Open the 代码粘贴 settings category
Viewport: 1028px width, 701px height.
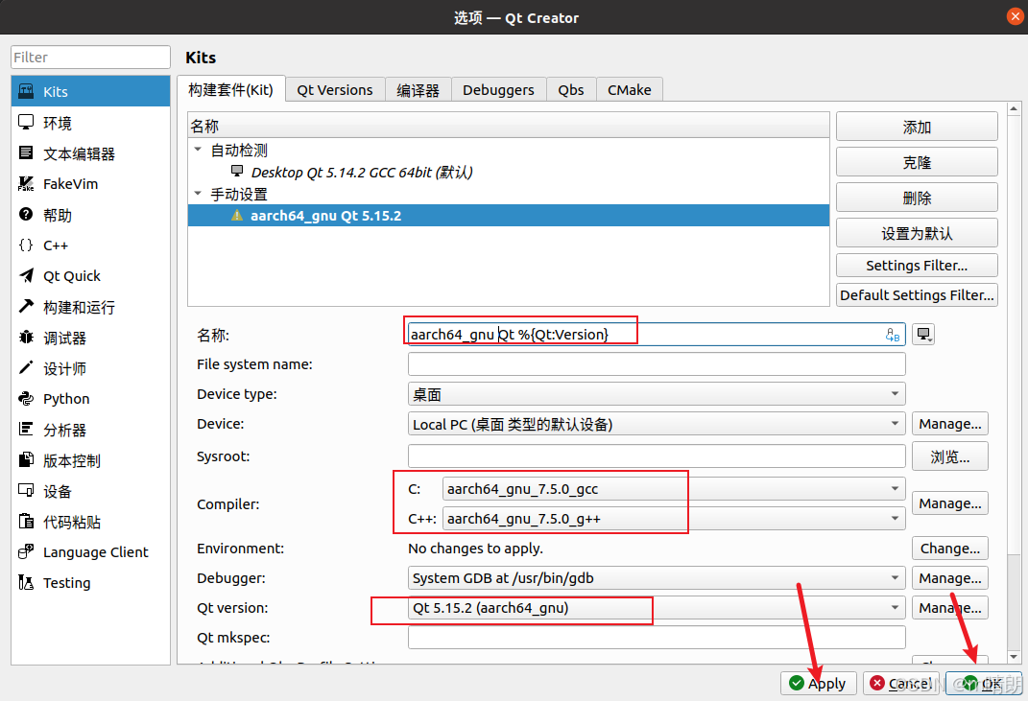[x=90, y=522]
